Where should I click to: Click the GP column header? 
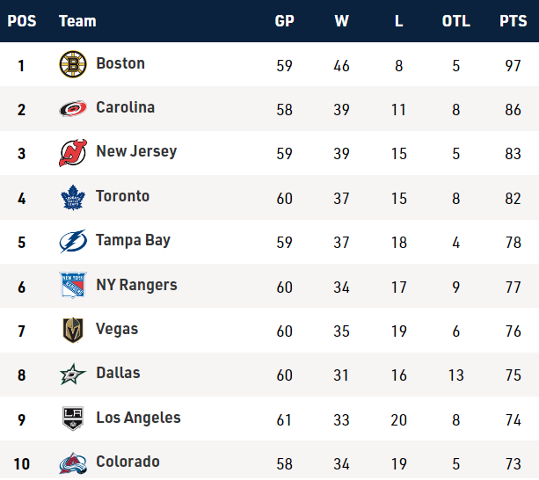[284, 21]
